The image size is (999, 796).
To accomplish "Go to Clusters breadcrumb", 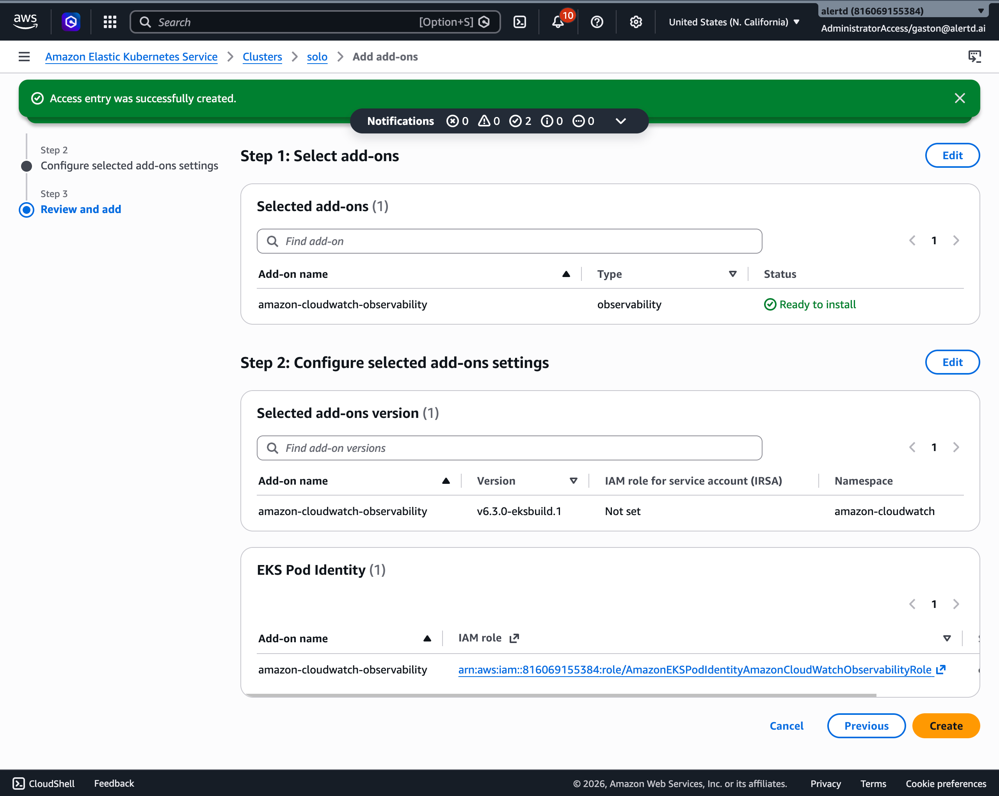I will pyautogui.click(x=262, y=57).
